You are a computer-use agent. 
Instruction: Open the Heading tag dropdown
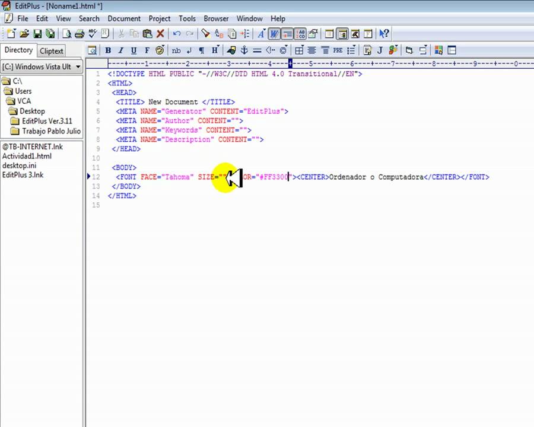215,50
